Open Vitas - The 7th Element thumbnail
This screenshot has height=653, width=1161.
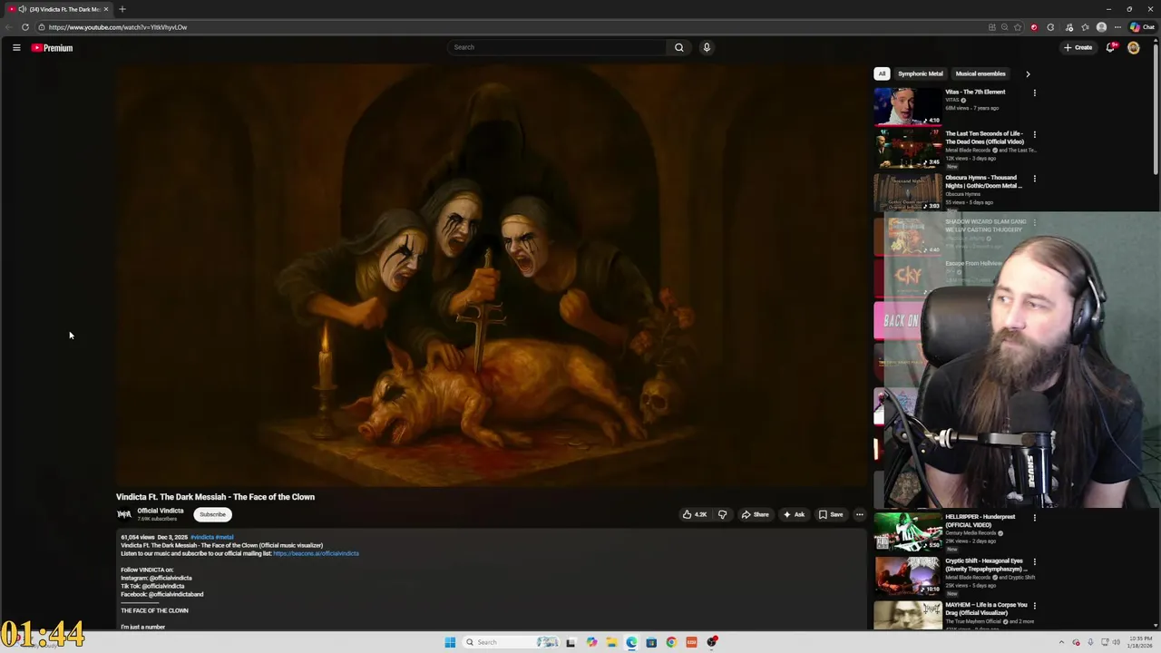tap(908, 106)
